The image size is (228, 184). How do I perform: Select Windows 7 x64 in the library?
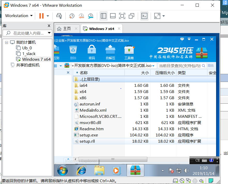click(x=36, y=59)
